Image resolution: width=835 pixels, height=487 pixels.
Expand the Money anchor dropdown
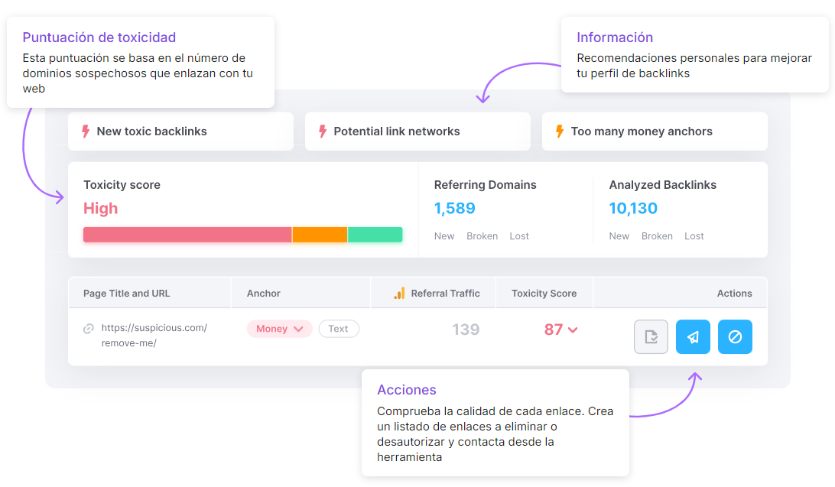click(x=280, y=329)
